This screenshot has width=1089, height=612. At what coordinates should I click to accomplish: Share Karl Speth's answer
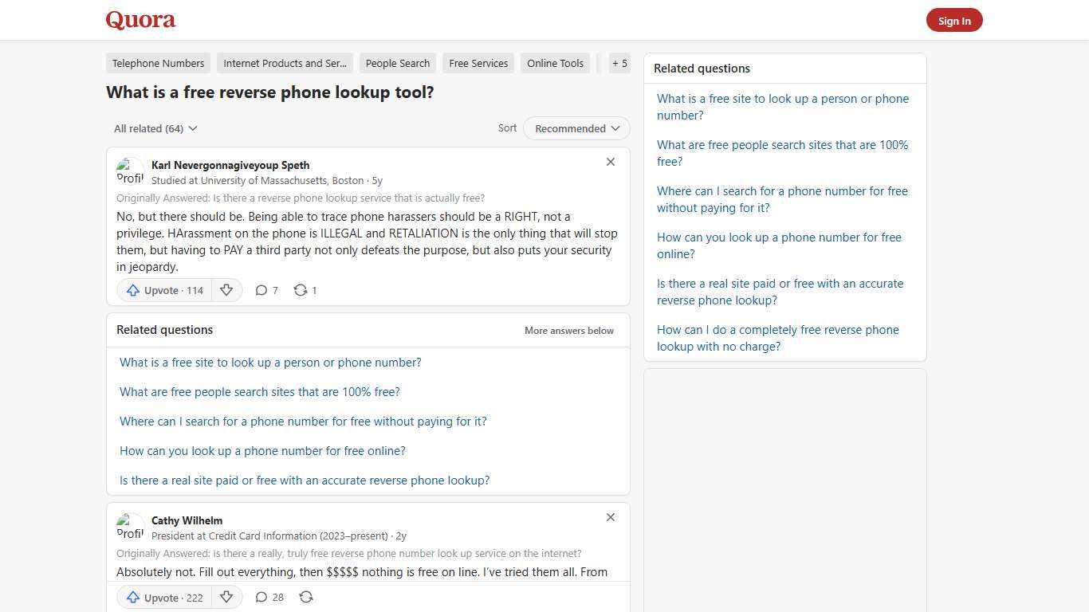point(305,290)
